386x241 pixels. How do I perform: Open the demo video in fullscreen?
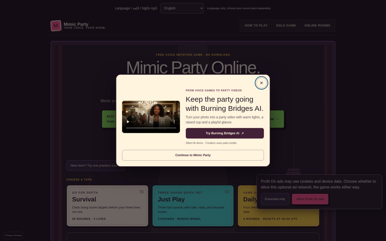pyautogui.click(x=163, y=122)
